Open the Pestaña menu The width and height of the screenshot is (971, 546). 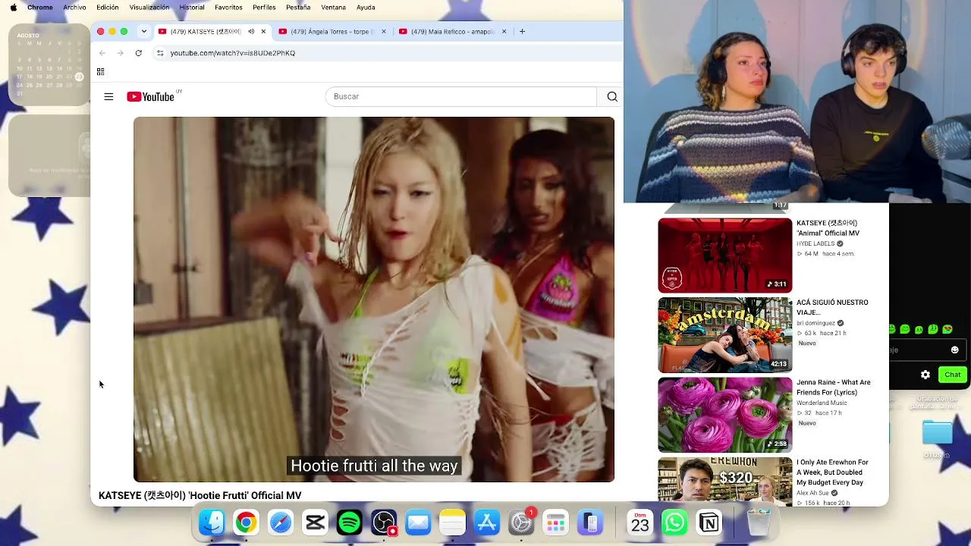tap(298, 8)
